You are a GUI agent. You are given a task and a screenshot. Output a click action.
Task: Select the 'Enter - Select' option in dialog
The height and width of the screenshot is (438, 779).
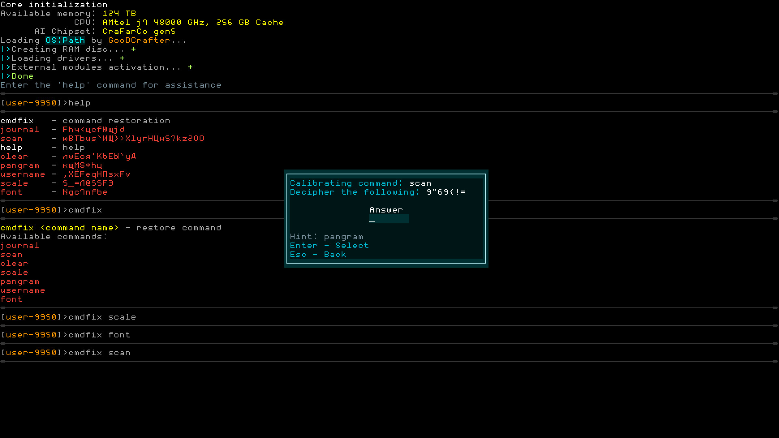point(329,245)
